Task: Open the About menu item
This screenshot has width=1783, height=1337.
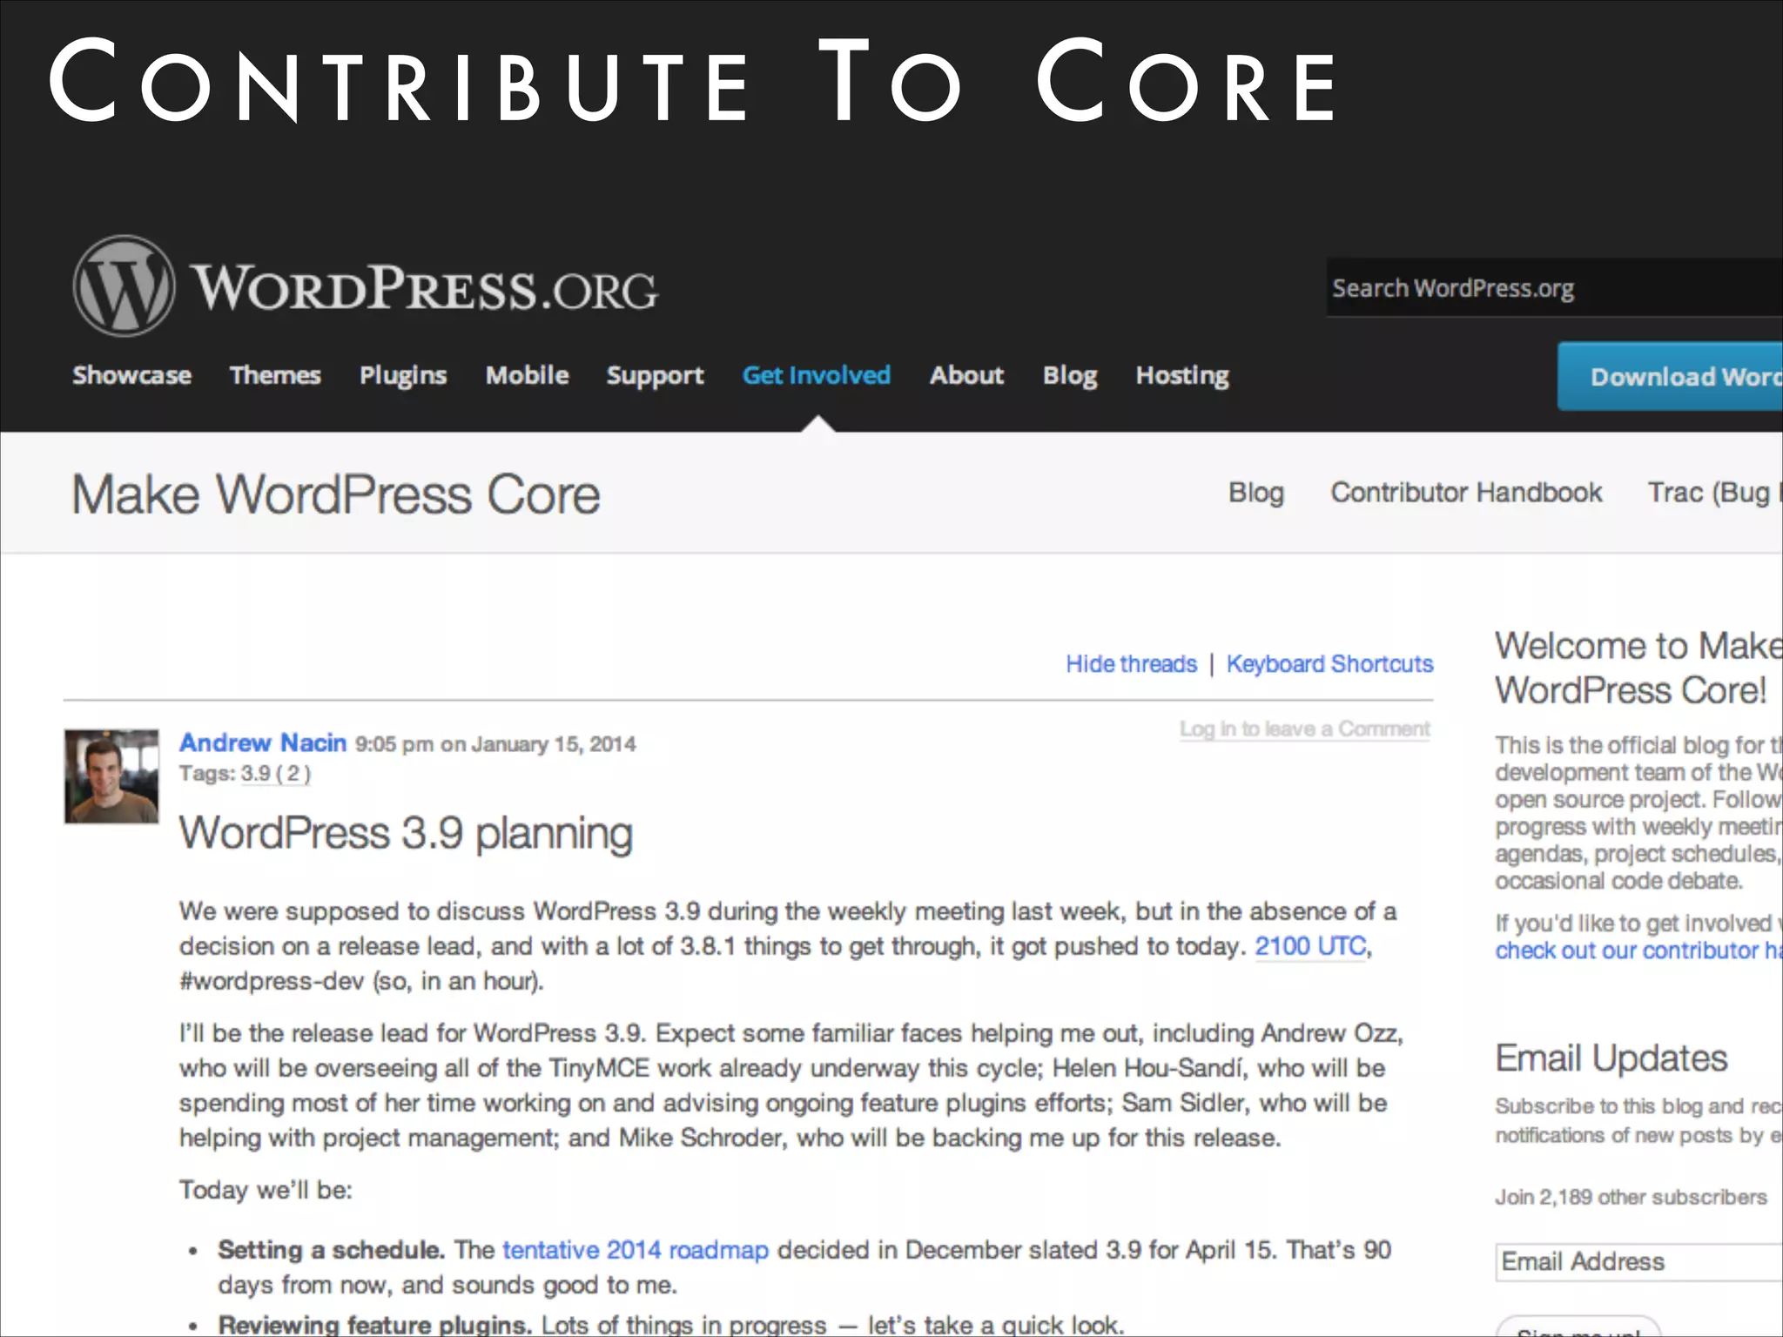Action: (966, 375)
